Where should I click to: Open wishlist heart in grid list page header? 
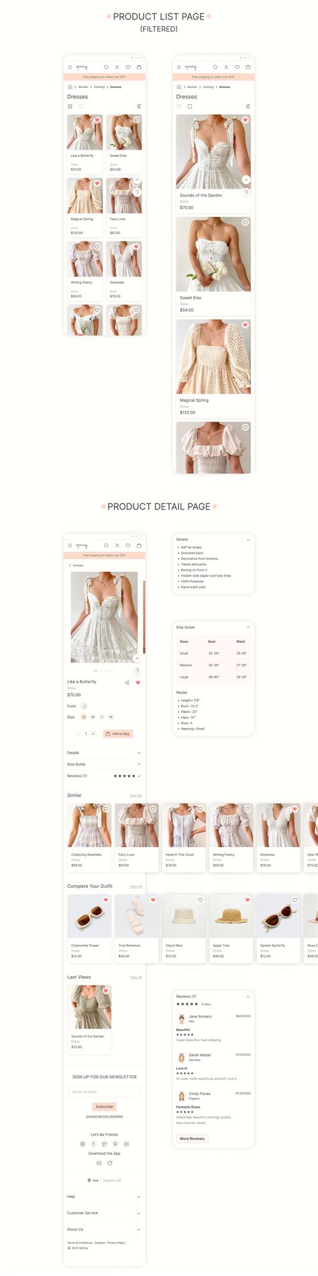coord(128,67)
